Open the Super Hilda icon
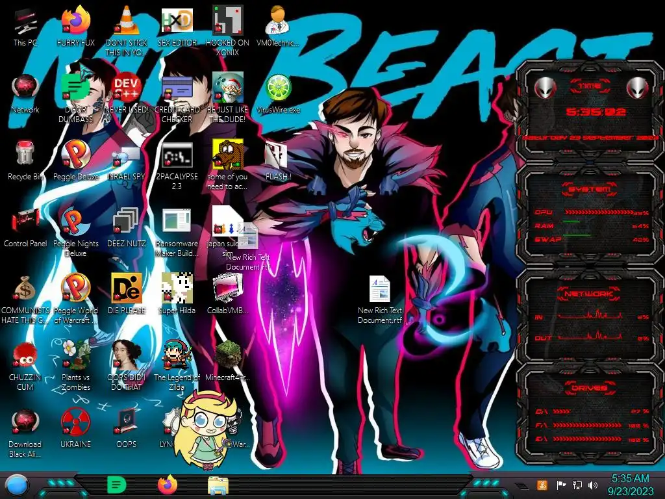This screenshot has height=499, width=665. pos(177,294)
